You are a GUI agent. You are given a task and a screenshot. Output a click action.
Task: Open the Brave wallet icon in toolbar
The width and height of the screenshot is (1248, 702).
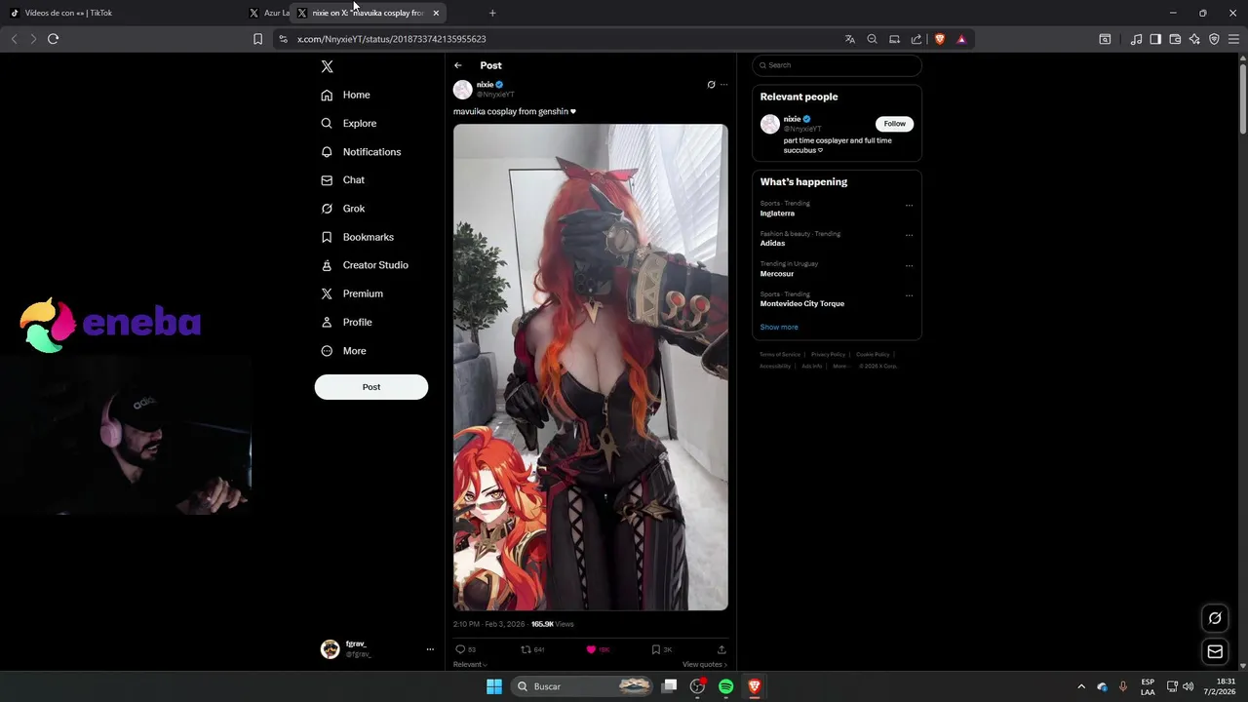pyautogui.click(x=1175, y=39)
